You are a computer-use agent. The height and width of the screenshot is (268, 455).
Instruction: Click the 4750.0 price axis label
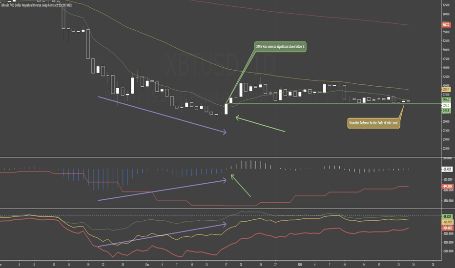(446, 59)
